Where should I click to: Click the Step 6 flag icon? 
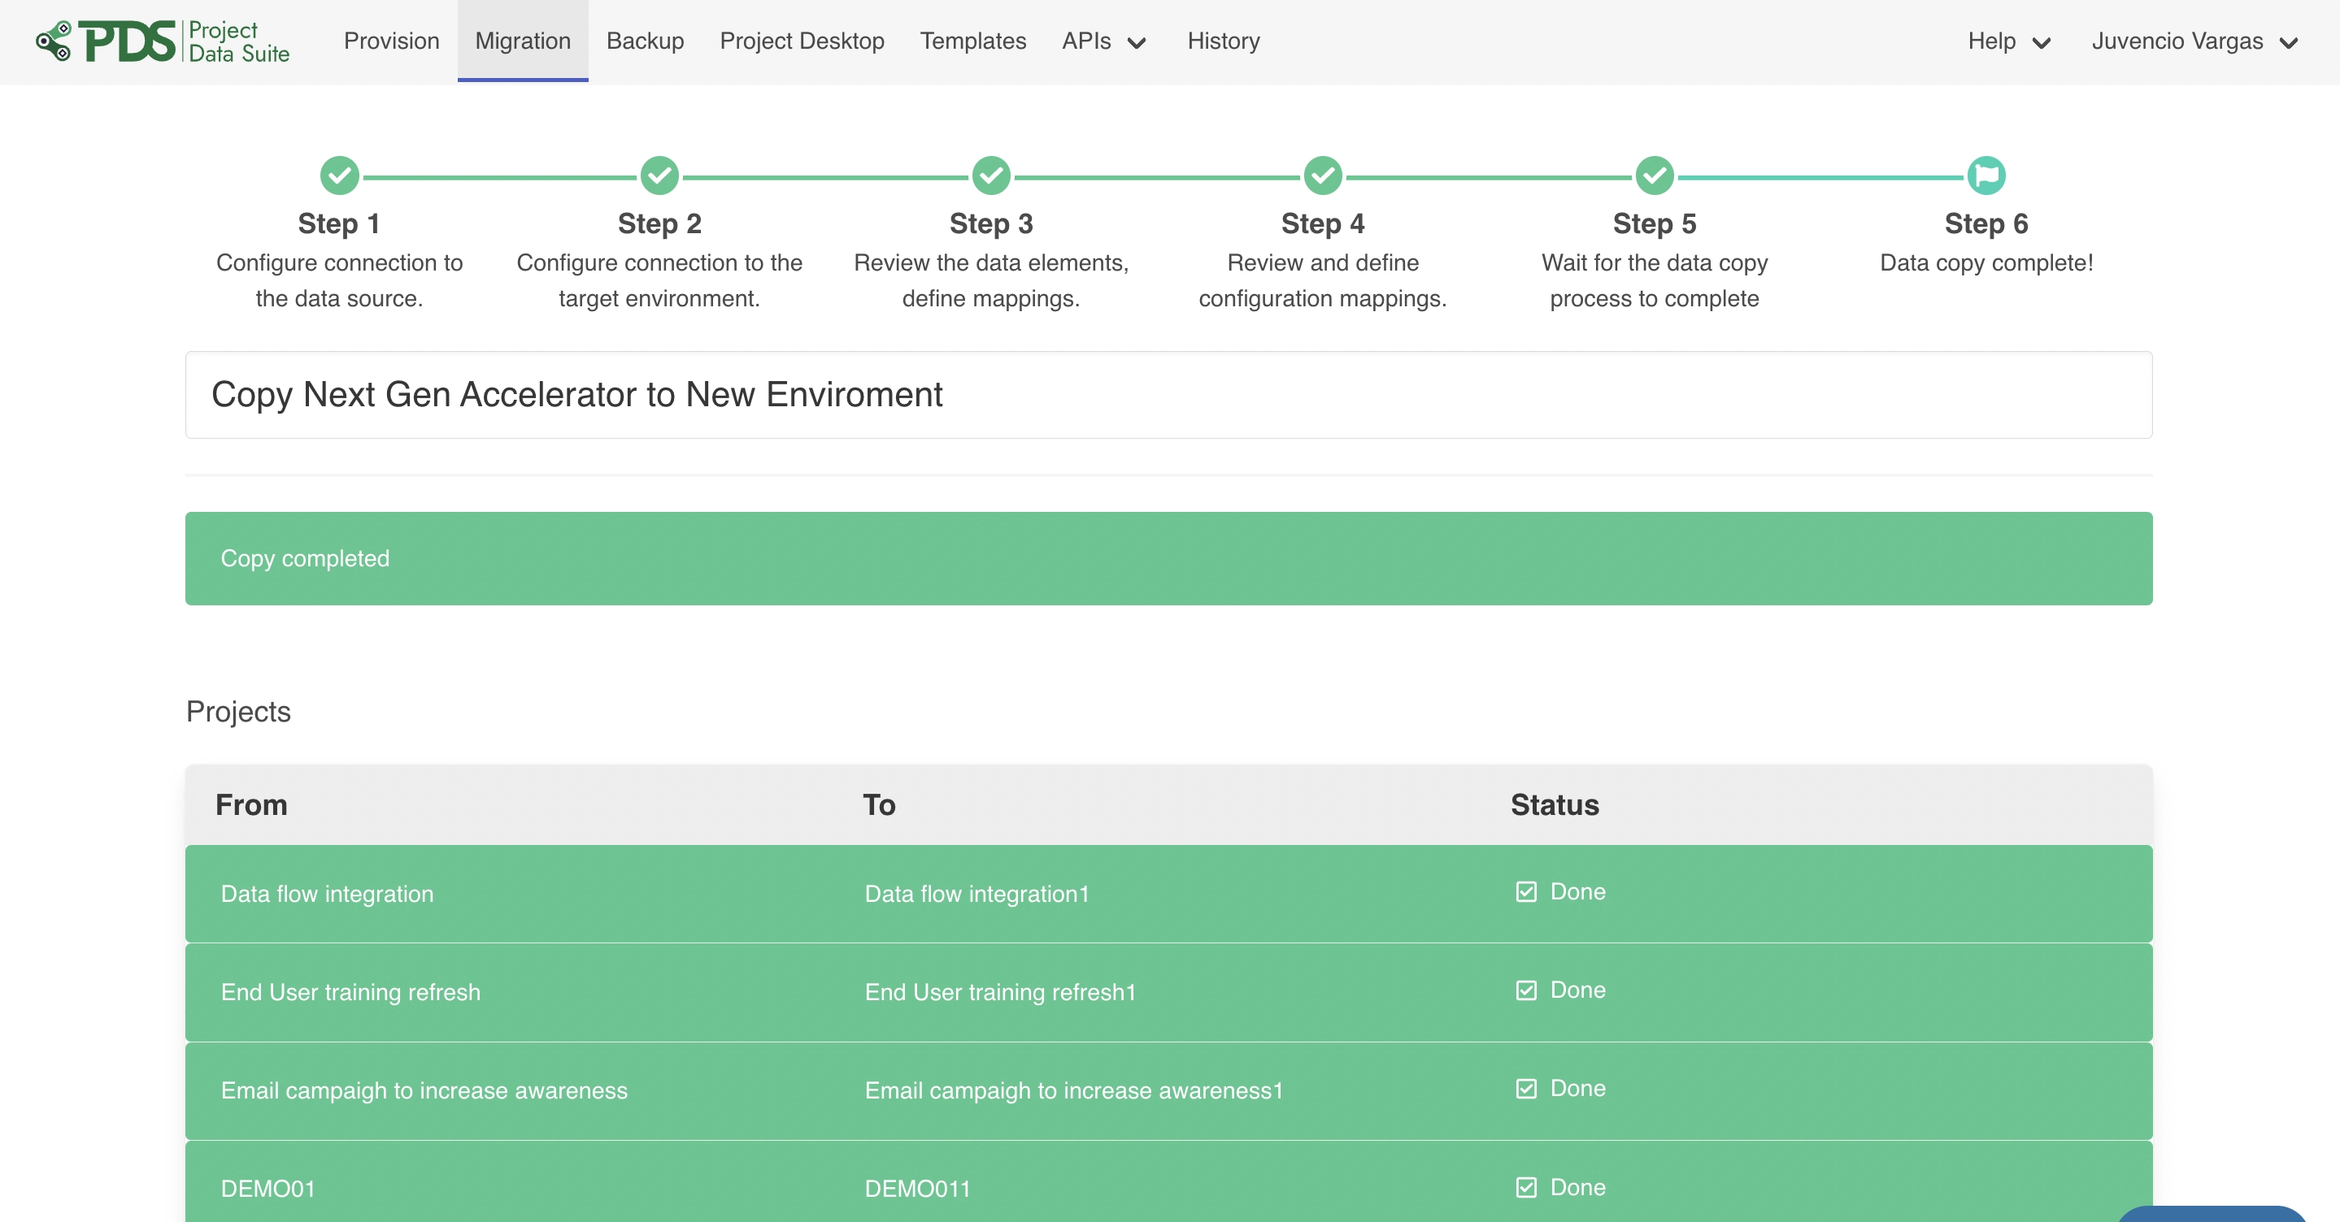pos(1986,175)
